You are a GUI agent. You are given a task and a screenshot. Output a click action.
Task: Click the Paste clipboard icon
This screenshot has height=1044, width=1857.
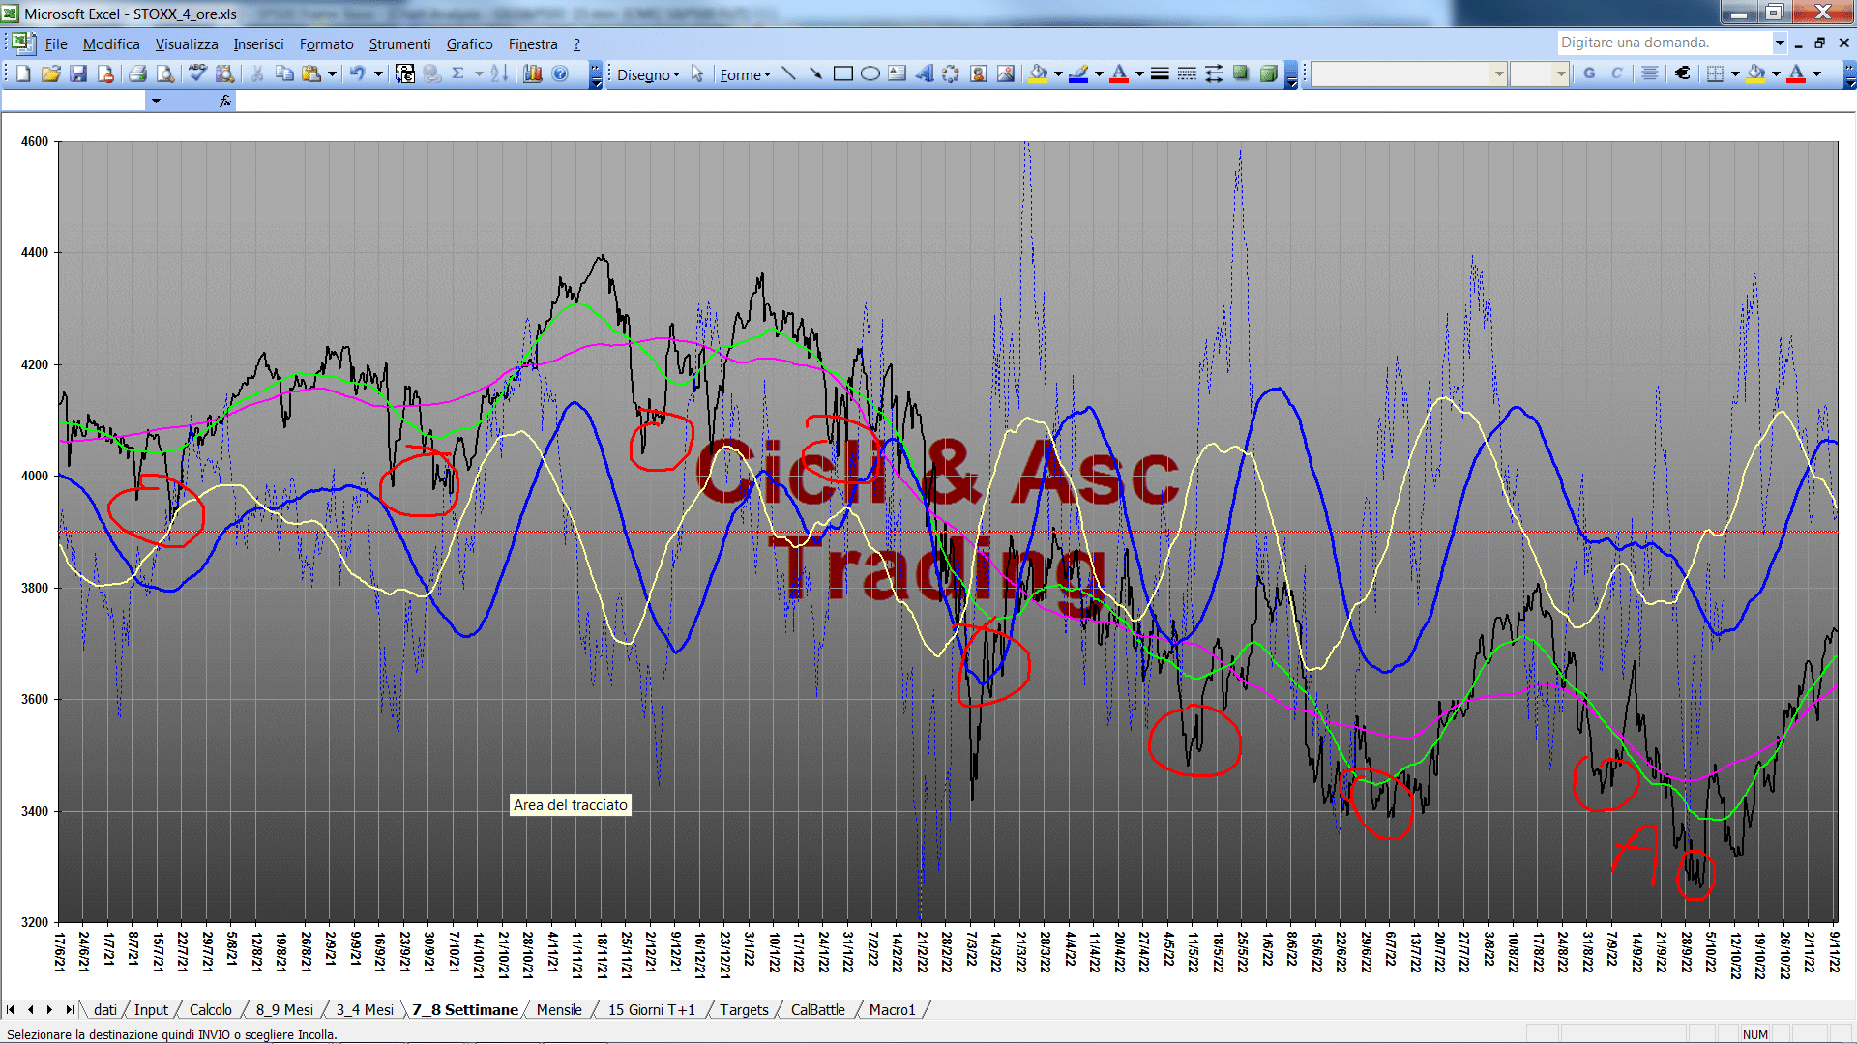tap(310, 74)
